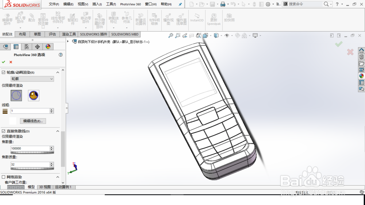Click the Zoom to Fit icon

(x=171, y=35)
